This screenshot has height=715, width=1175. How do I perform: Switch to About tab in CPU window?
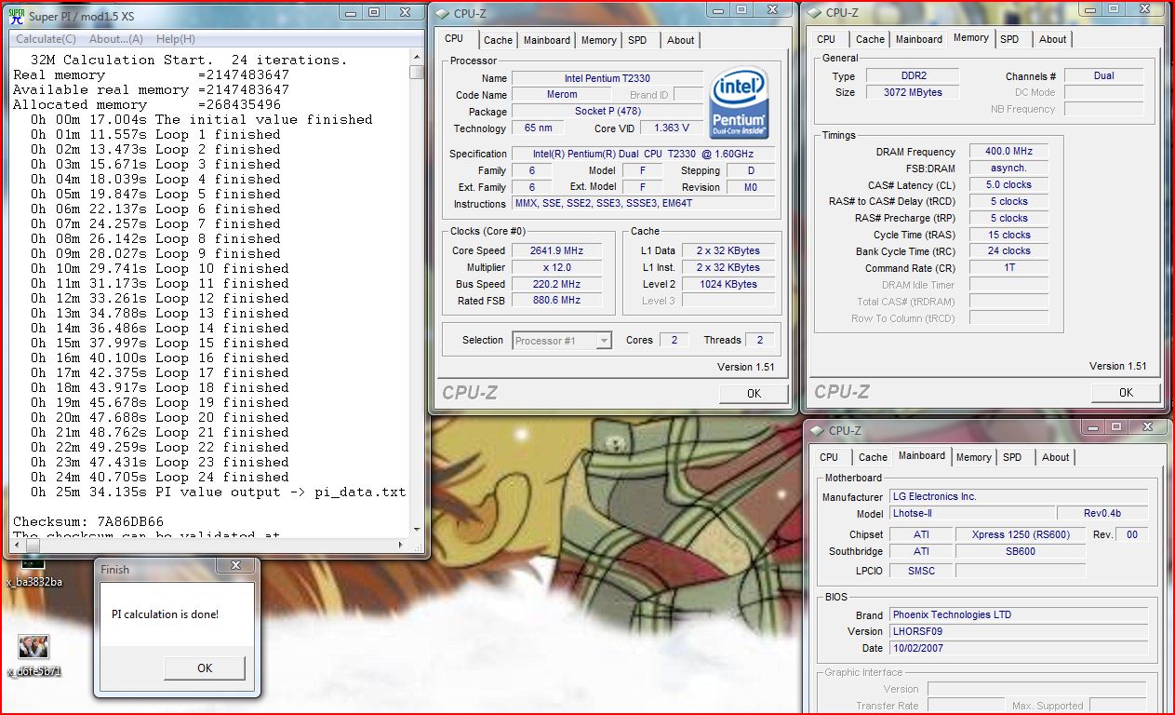(680, 40)
